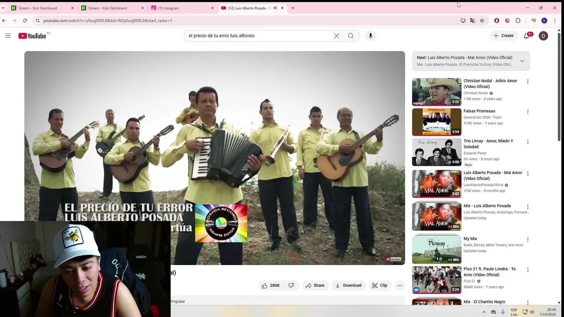Start voice search with the microphone icon
The width and height of the screenshot is (564, 317).
pos(371,36)
